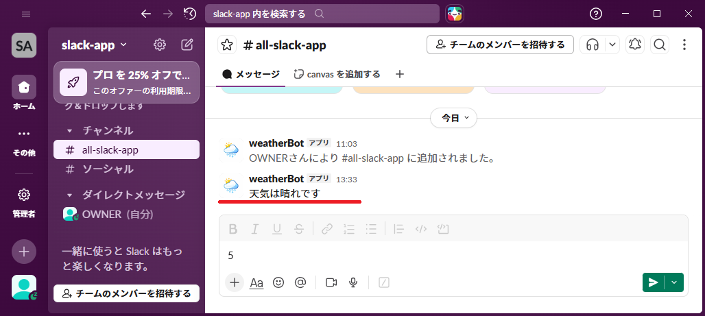Open 管理者 admin settings
This screenshot has width=705, height=316.
(24, 203)
